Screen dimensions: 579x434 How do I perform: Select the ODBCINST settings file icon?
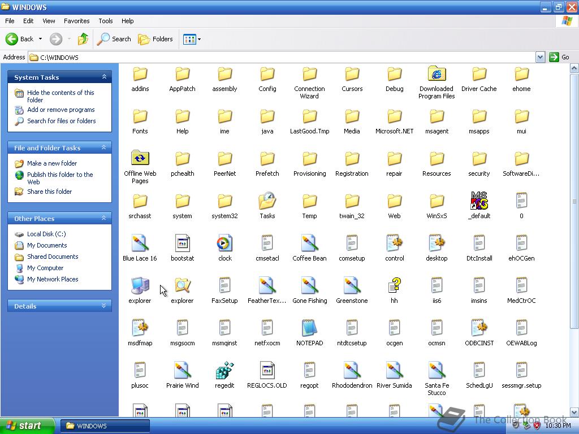point(479,328)
